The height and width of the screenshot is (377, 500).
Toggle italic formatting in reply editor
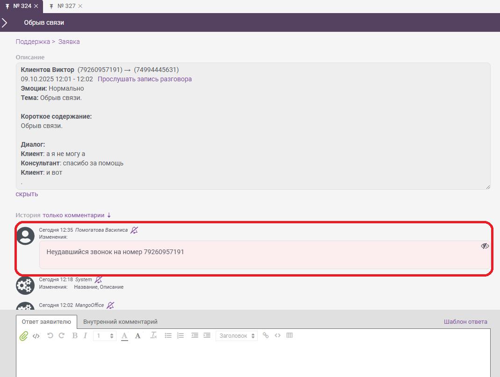(x=85, y=335)
